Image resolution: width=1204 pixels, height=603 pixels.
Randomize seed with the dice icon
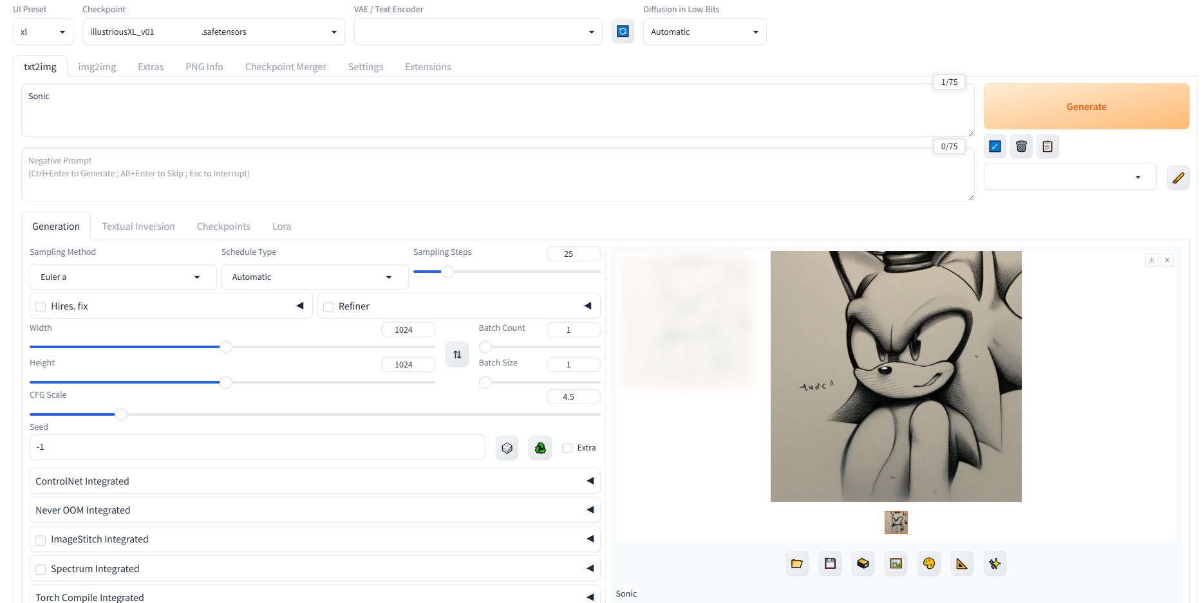coord(507,448)
